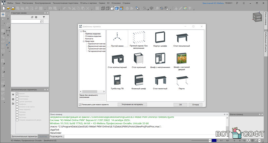This screenshot has width=268, height=143.
Task: Select the 'Шкаф с наполнением' template thumbnail
Action: point(159,59)
